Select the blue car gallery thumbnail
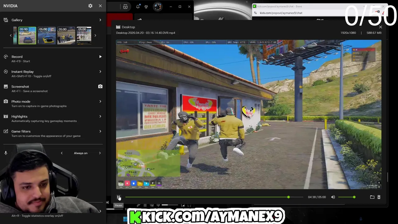 [x=27, y=35]
